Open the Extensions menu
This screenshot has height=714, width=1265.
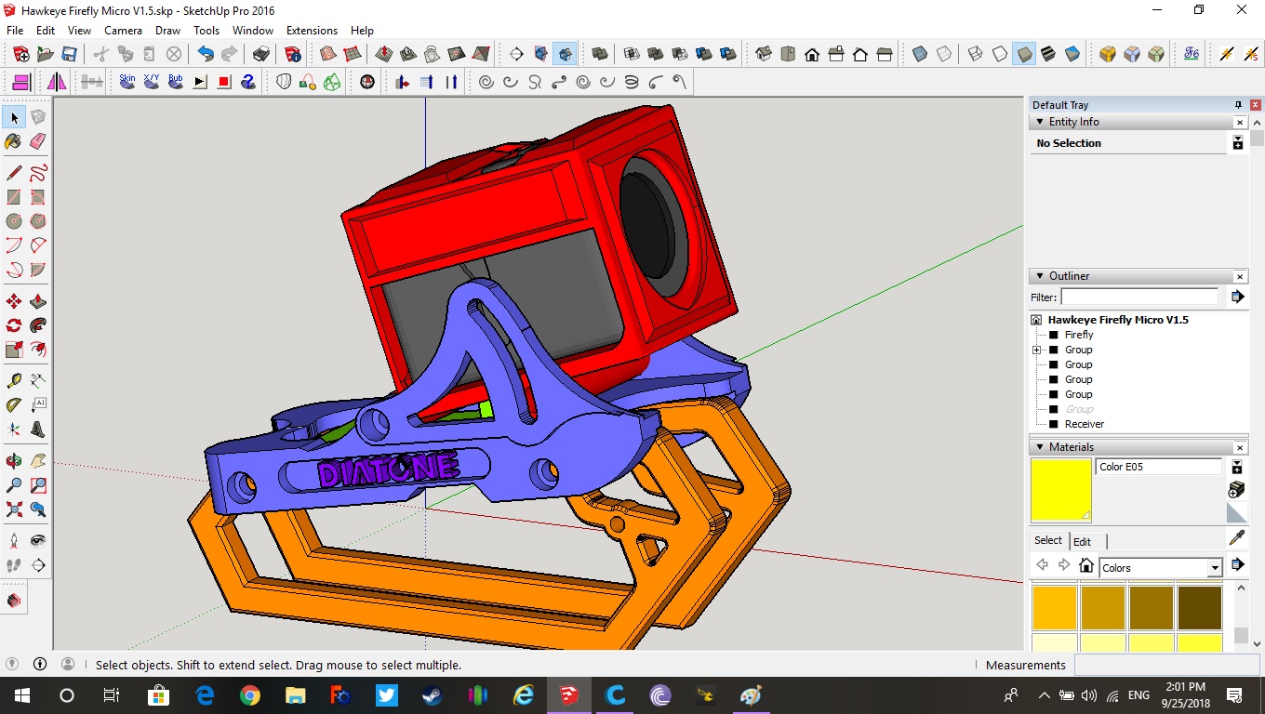click(x=312, y=31)
